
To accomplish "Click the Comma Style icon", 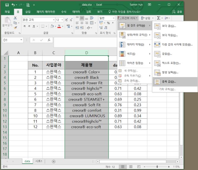I will point(113,23).
